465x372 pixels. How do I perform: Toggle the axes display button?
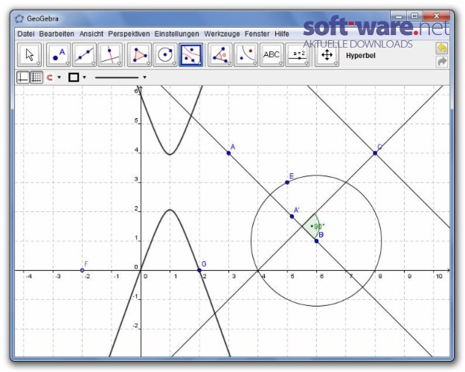23,77
